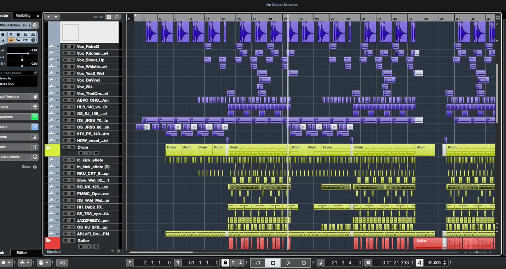Toggle the cycle loop button
Screen dimensions: 506x269
[258, 263]
